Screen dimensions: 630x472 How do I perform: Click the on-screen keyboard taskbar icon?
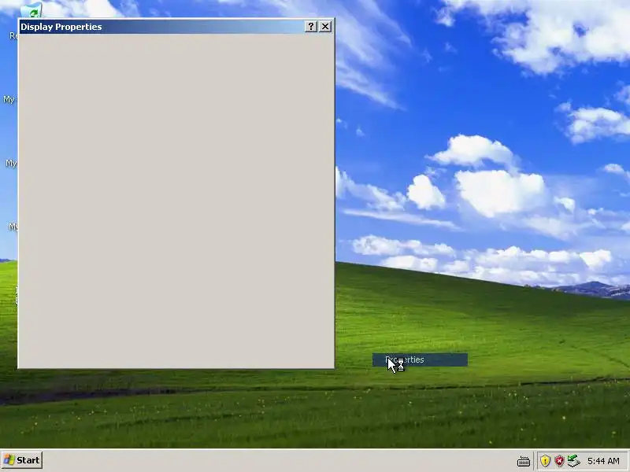click(523, 461)
